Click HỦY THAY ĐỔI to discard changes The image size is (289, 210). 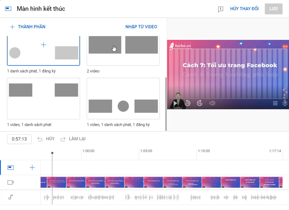click(244, 9)
